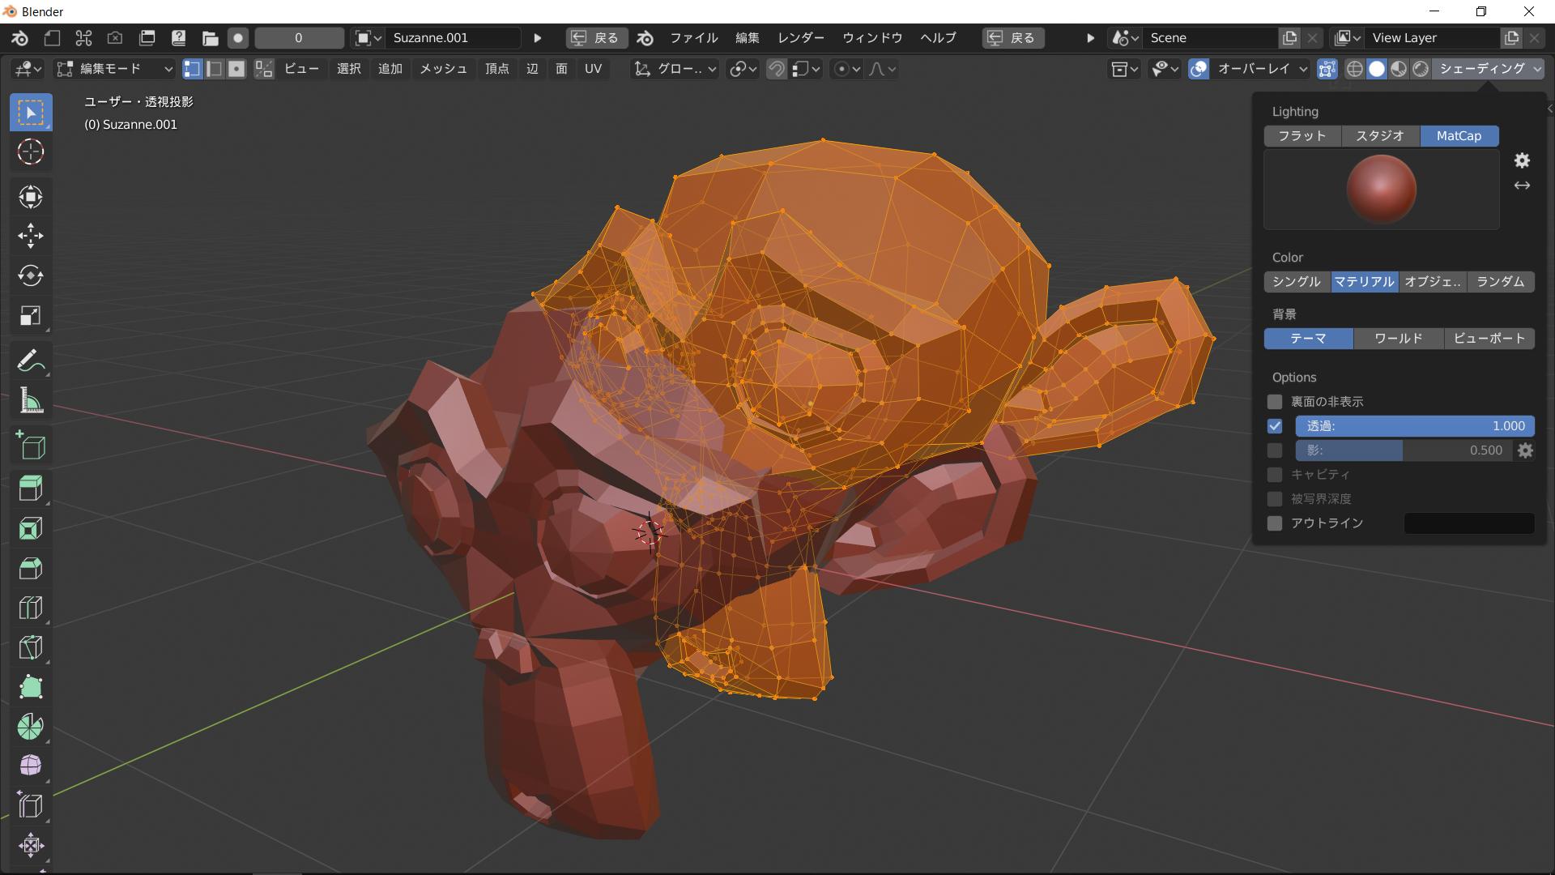Uncheck the 透過 X-ray checkbox

pyautogui.click(x=1275, y=426)
